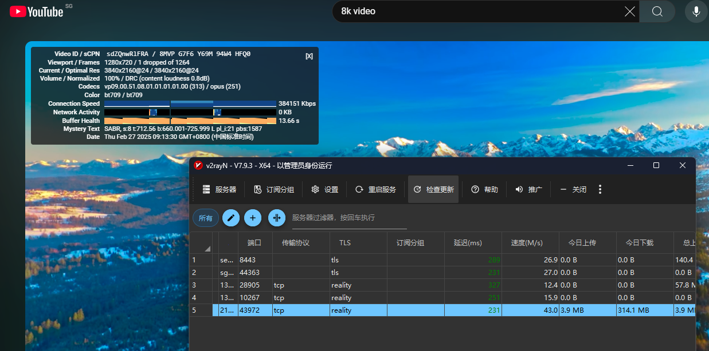Click the auto-fit column width button
This screenshot has width=709, height=351.
coord(277,218)
